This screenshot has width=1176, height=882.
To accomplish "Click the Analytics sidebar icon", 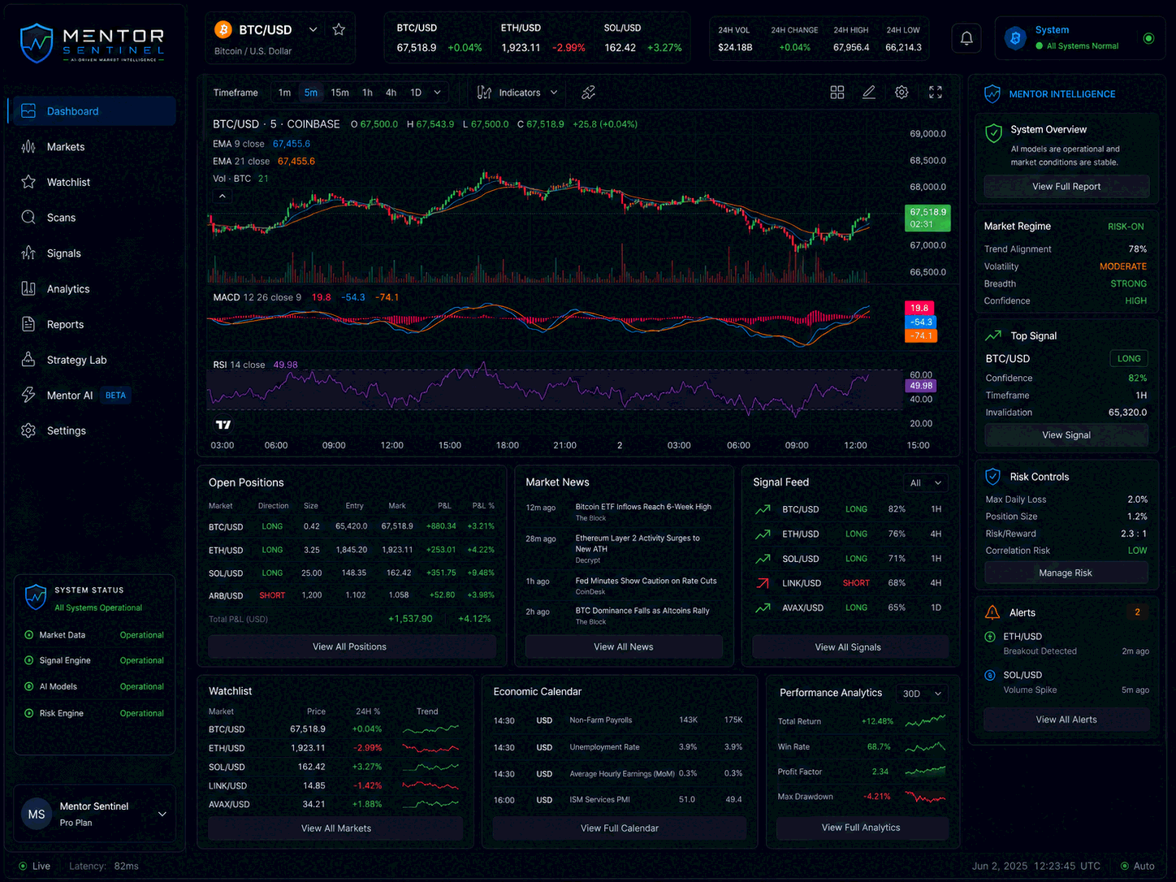I will (28, 288).
